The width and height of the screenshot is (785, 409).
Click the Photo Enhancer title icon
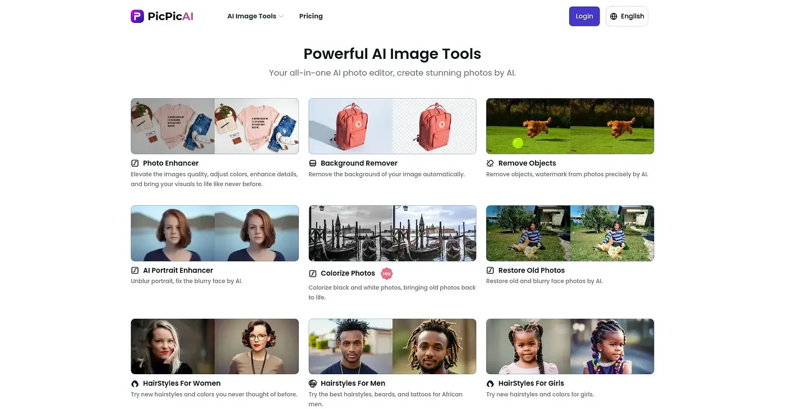pyautogui.click(x=135, y=163)
